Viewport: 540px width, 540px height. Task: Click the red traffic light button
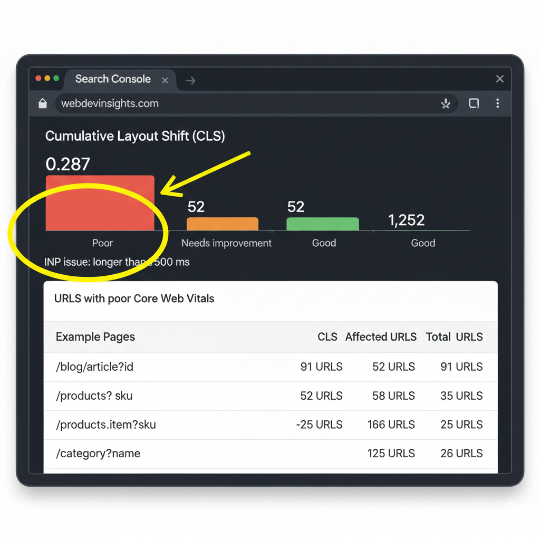38,78
